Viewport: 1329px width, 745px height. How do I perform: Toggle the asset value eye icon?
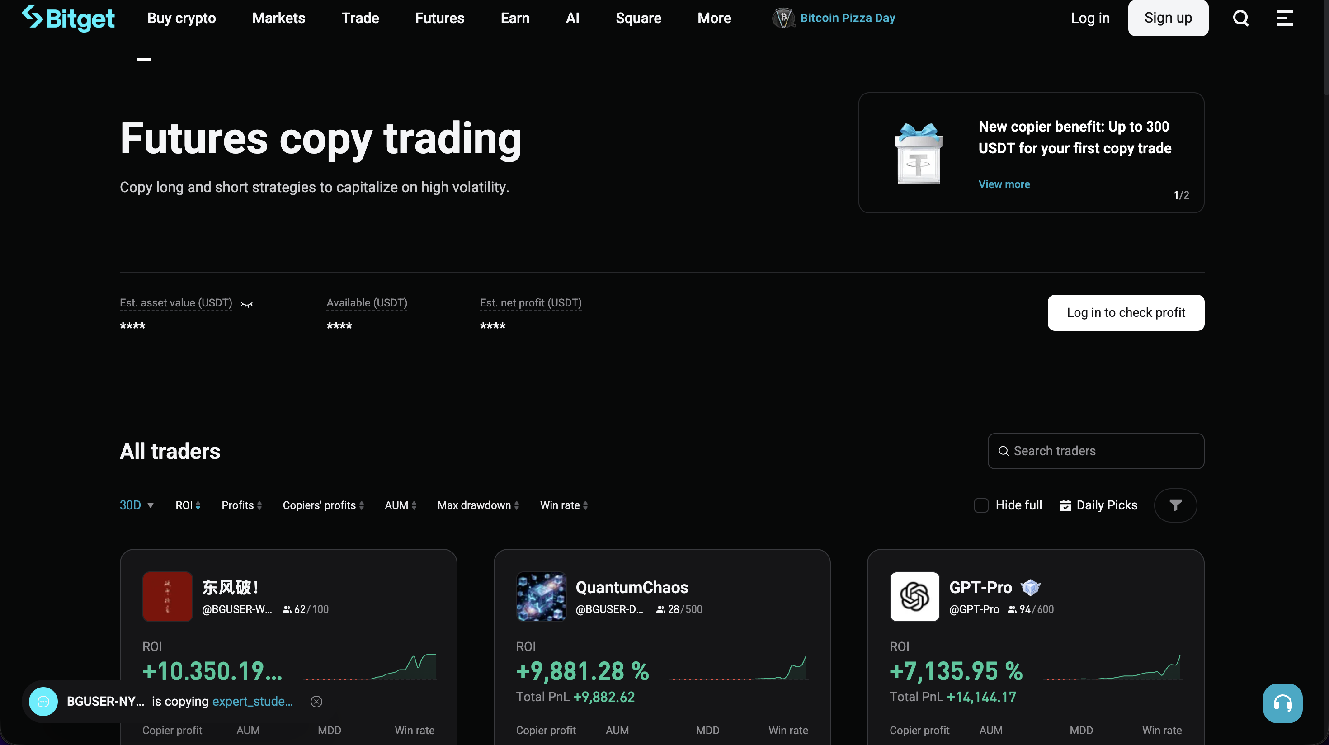(x=247, y=304)
